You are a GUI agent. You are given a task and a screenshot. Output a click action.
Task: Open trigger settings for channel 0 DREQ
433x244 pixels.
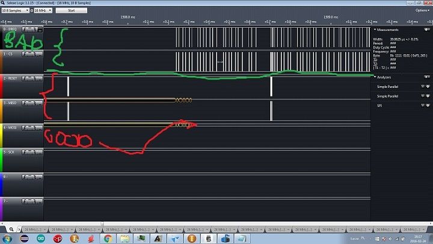(32, 30)
